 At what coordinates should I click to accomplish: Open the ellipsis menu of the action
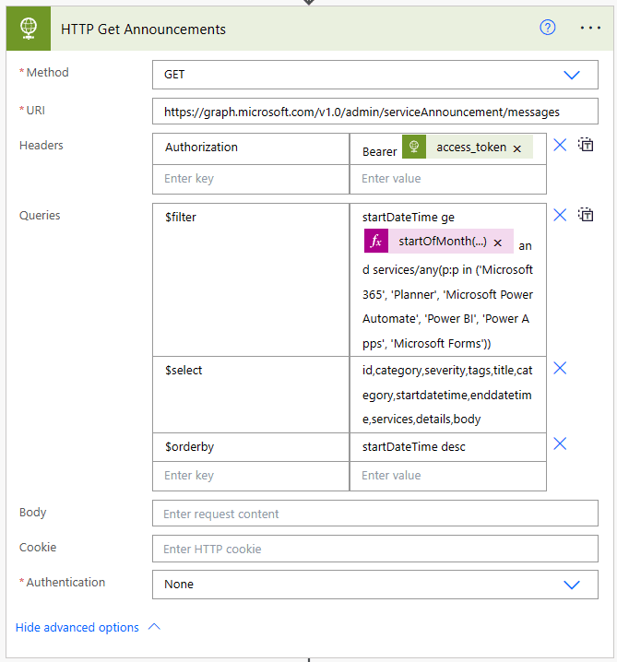(590, 28)
